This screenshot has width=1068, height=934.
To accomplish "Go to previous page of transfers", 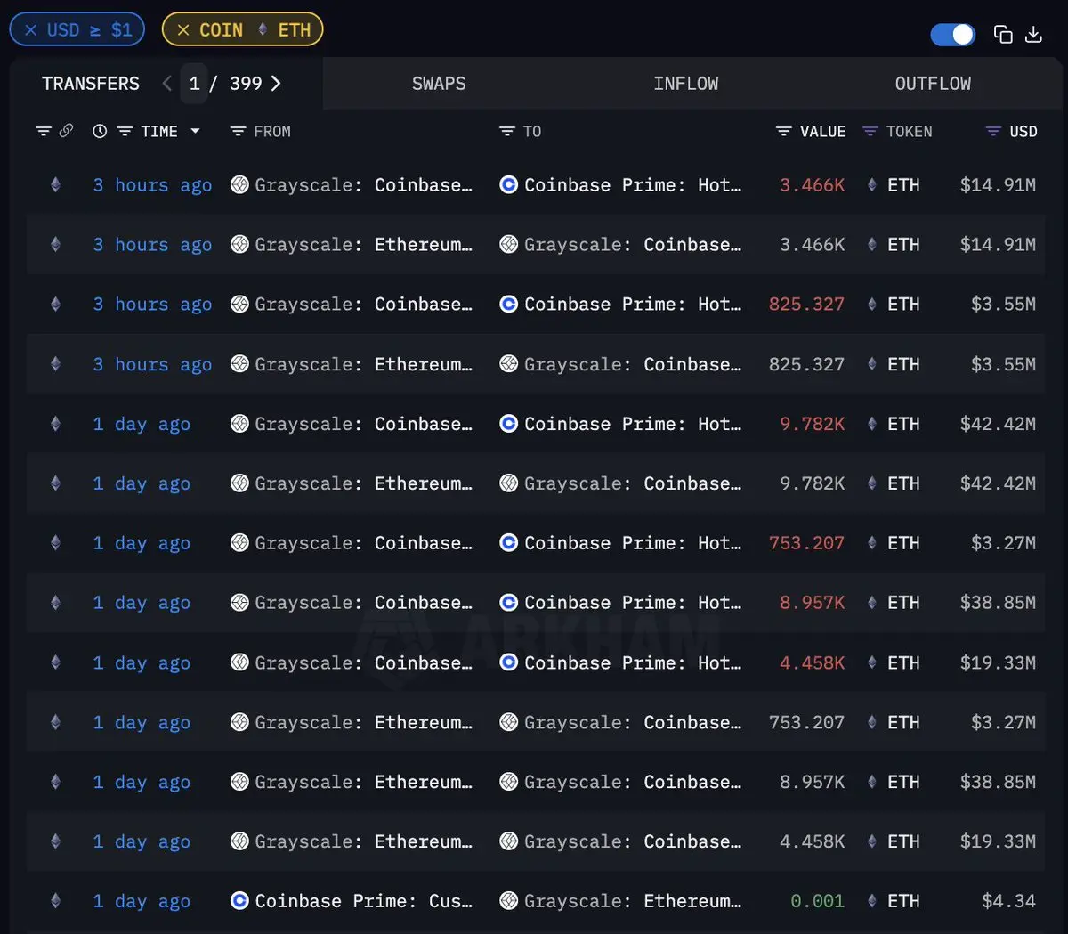I will (166, 83).
